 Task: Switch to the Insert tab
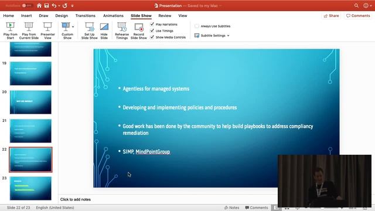(x=26, y=16)
